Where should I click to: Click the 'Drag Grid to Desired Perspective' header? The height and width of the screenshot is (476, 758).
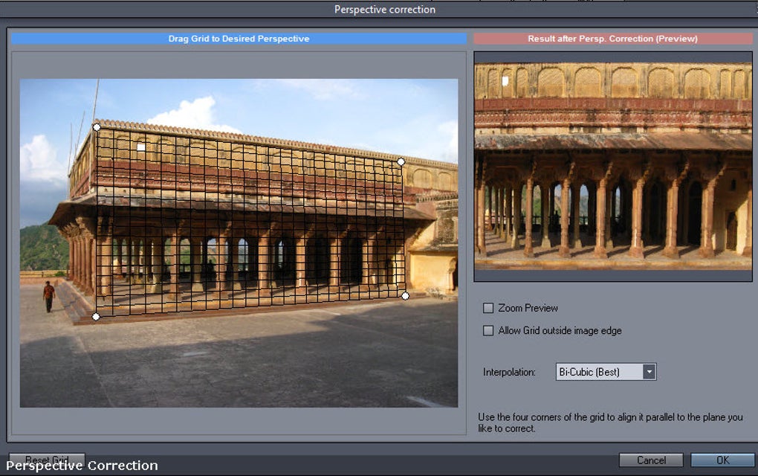(x=239, y=39)
